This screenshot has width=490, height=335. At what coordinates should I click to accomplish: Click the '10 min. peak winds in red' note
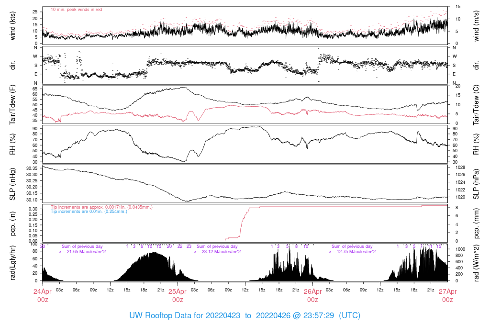coord(76,10)
